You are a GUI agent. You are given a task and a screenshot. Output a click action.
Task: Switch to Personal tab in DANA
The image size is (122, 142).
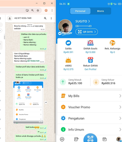80,11
